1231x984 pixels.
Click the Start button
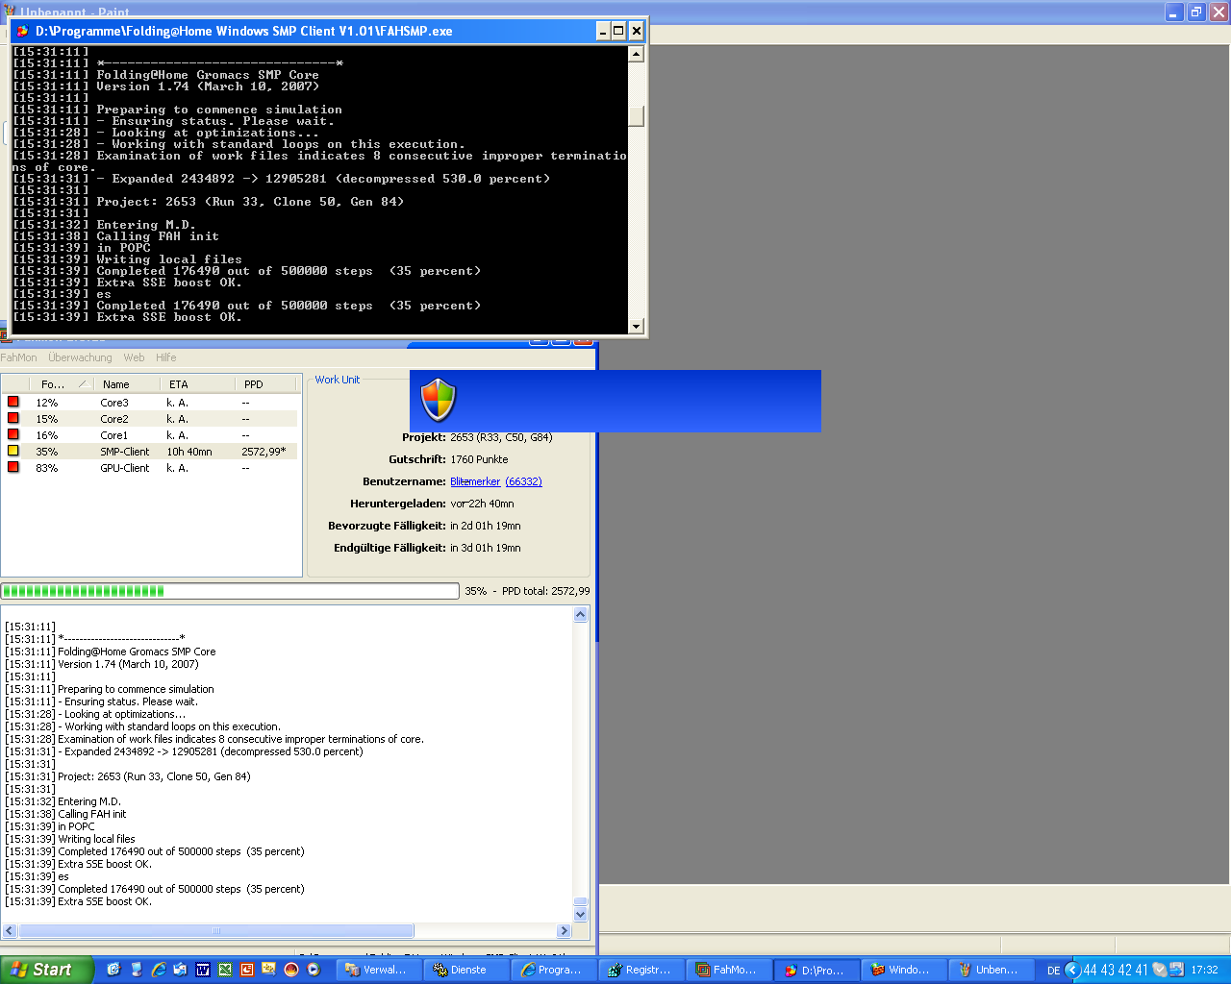click(47, 970)
